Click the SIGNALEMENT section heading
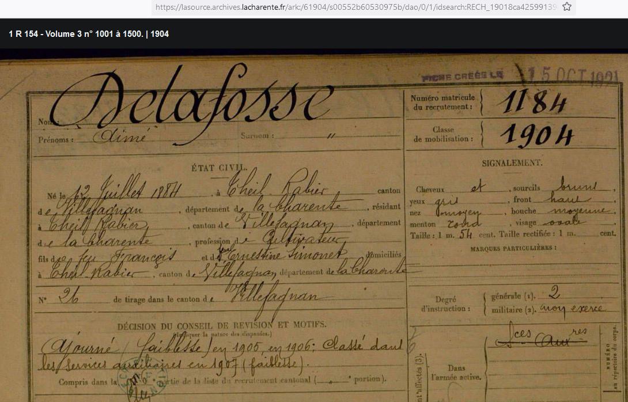 [512, 163]
